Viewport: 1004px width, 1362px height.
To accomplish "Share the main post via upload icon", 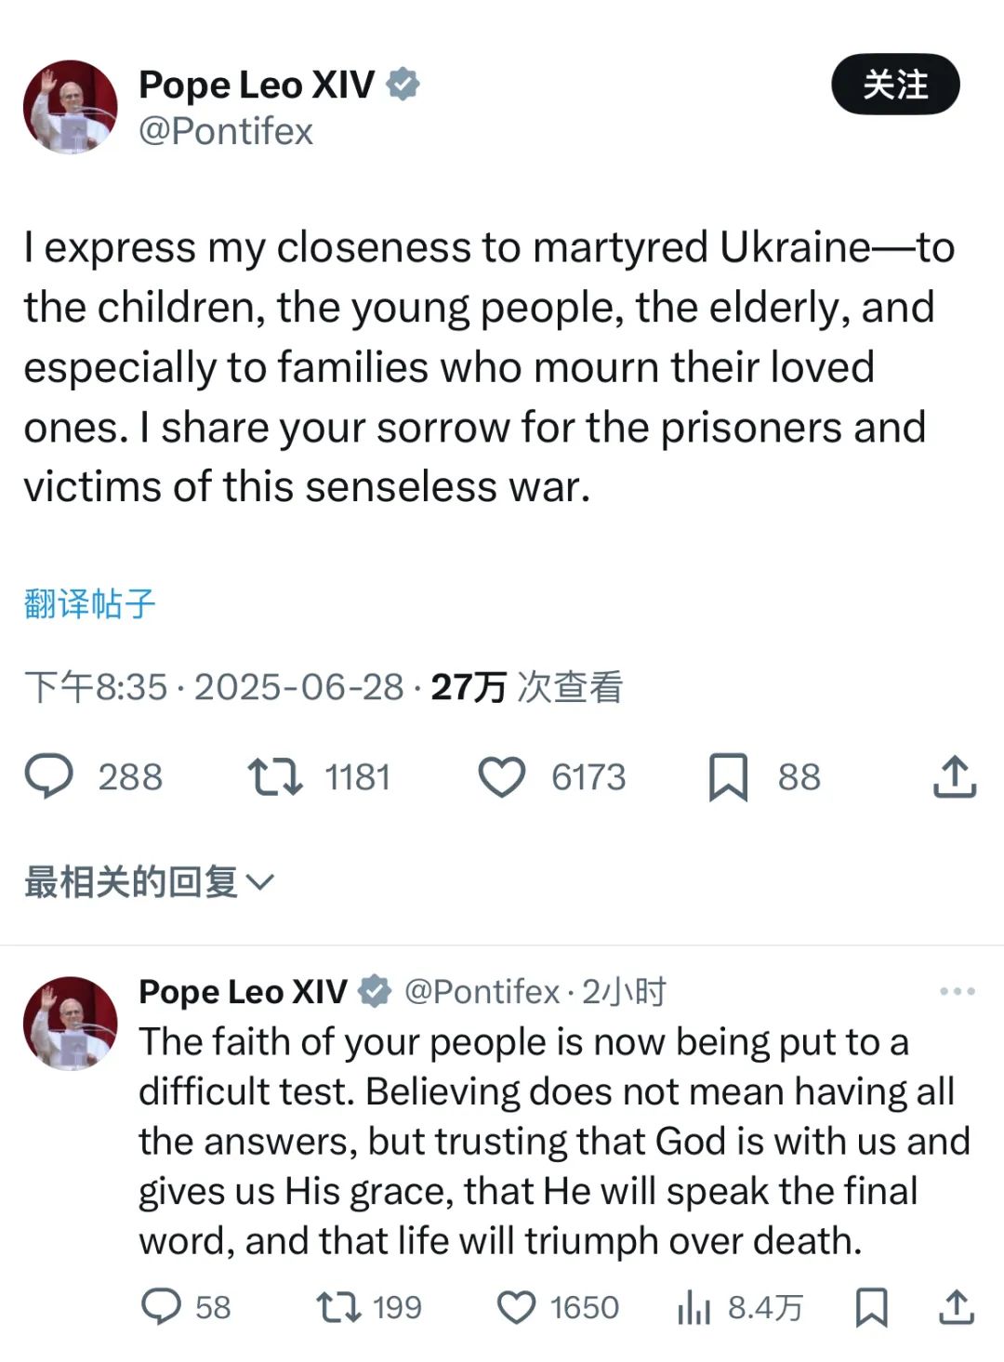I will pos(955,776).
